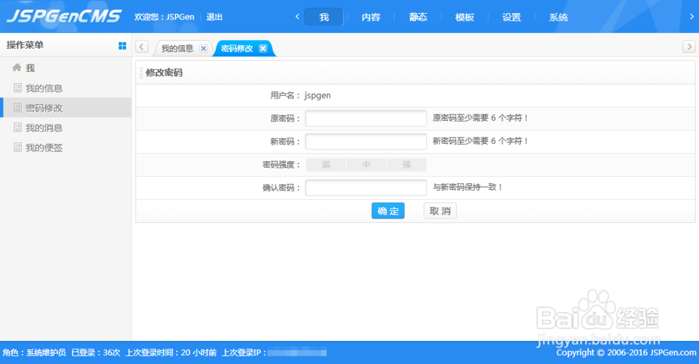Close the 密码修改 tab
Screen dimensions: 699x364
pos(263,48)
